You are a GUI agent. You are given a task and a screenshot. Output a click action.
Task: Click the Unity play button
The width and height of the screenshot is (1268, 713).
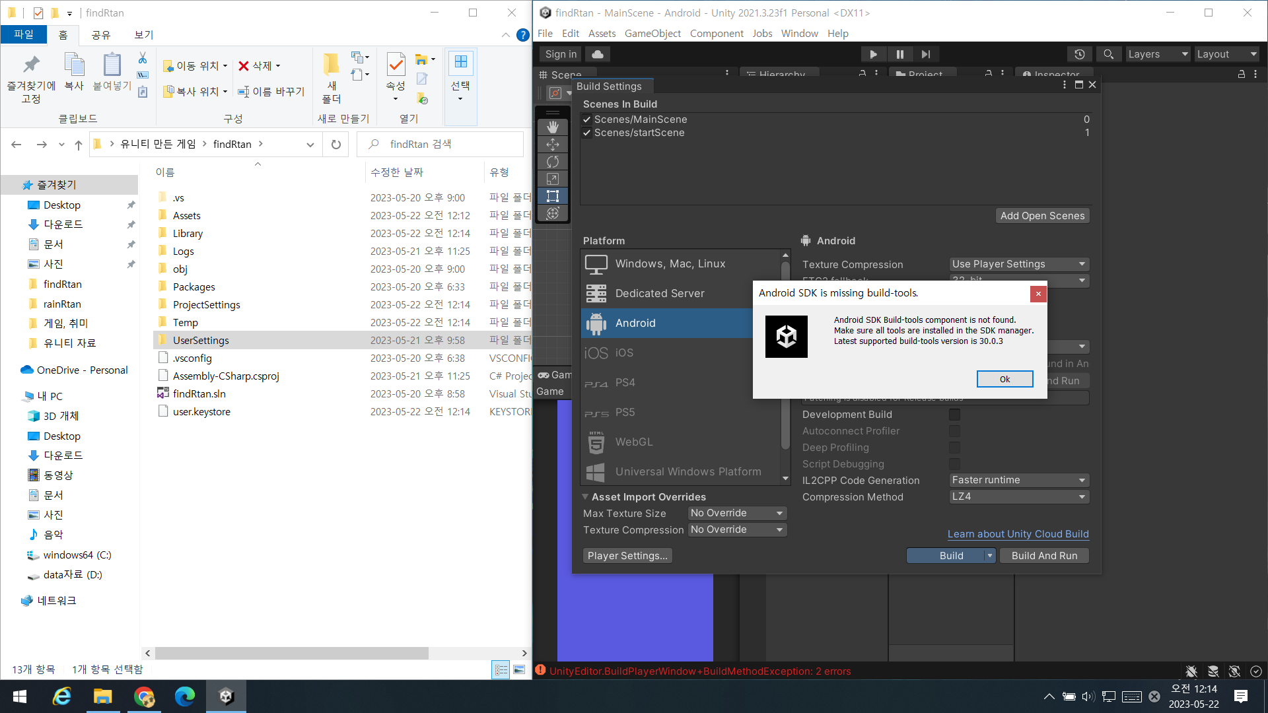(x=873, y=54)
